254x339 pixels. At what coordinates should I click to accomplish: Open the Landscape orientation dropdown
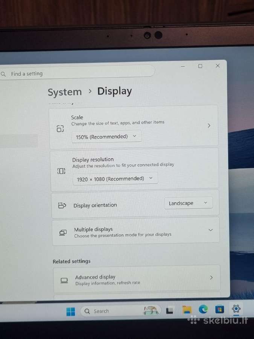189,203
